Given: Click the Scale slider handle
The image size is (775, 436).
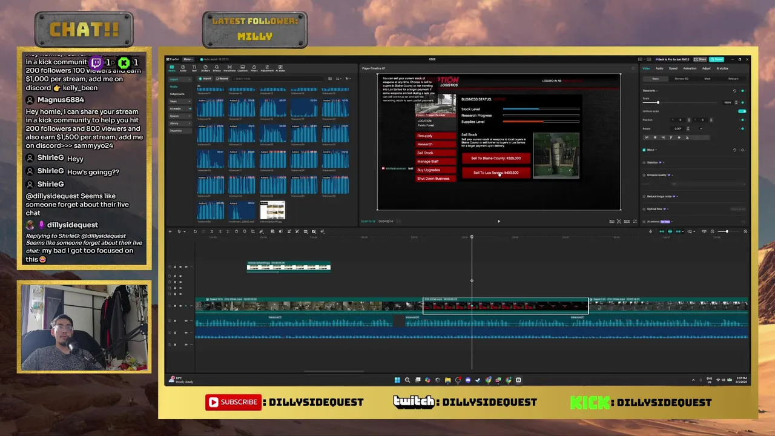Looking at the screenshot, I should (658, 102).
